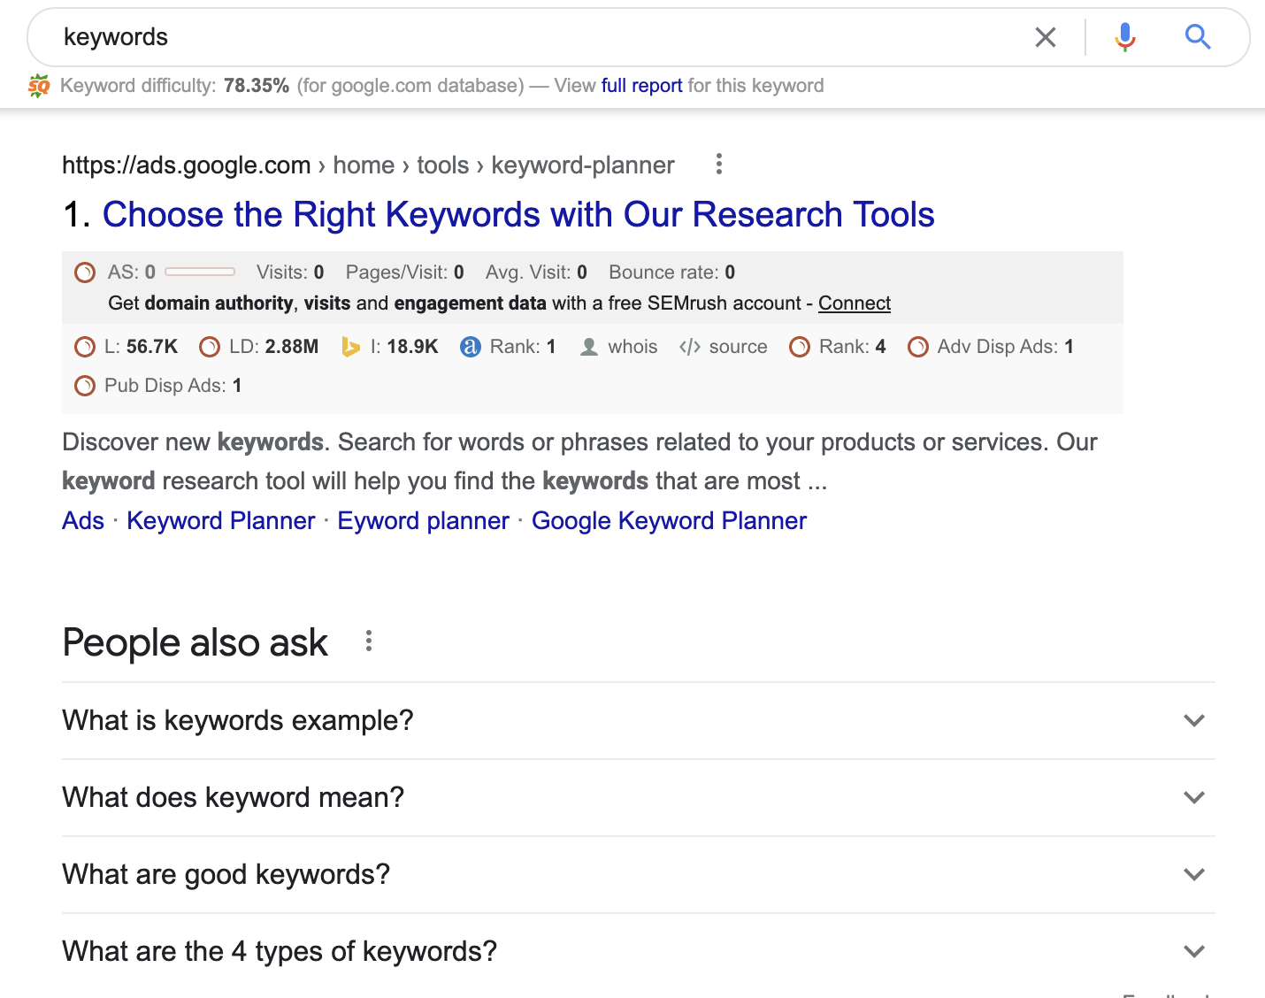Click the 78.35% keyword difficulty value
Screen dimensions: 1265x998
pyautogui.click(x=257, y=86)
